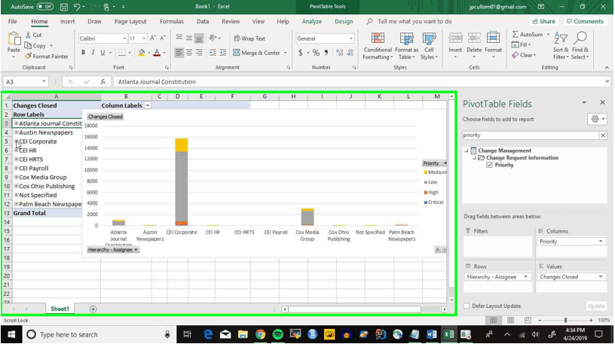Select the Sheet1 tab

tap(60, 309)
